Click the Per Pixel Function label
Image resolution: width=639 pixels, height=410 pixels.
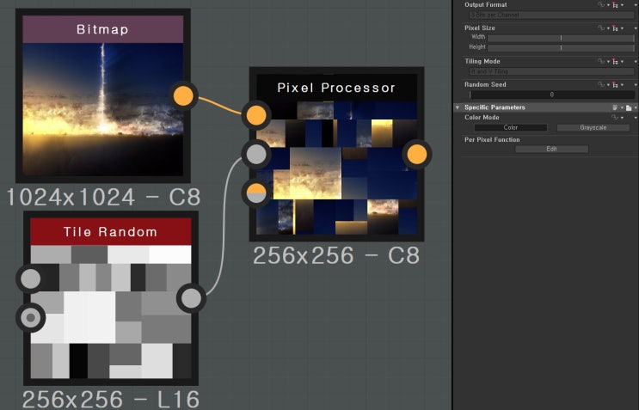492,139
